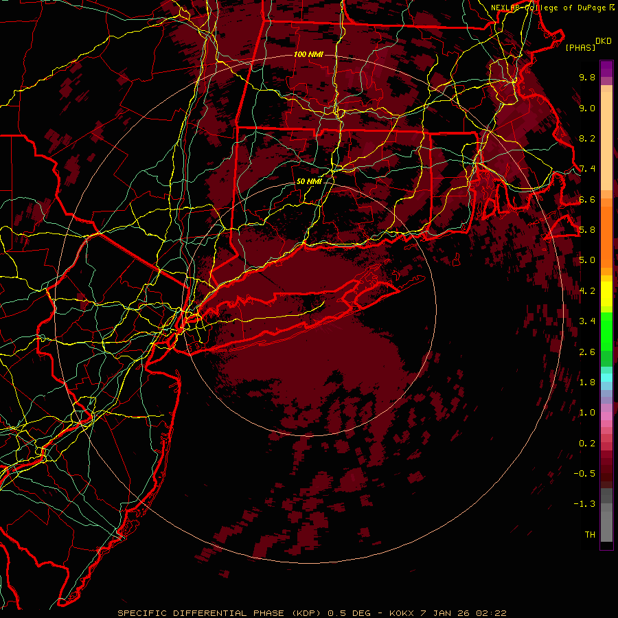This screenshot has width=618, height=618.
Task: Click the 4.2 value on color scale
Action: pyautogui.click(x=587, y=291)
